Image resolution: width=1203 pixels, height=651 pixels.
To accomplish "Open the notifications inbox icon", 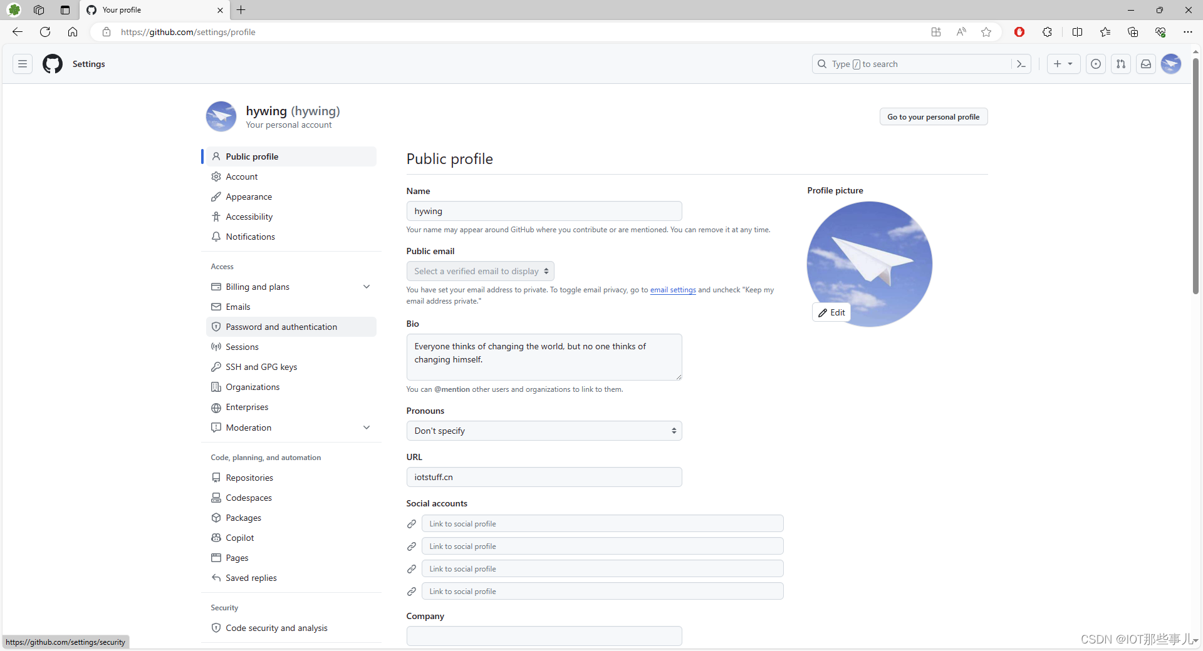I will tap(1146, 64).
